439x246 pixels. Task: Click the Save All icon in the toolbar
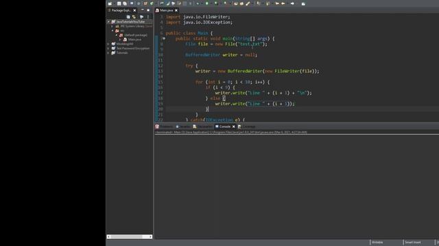(125, 3)
